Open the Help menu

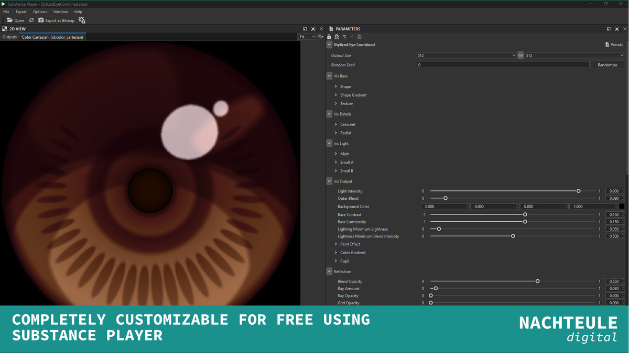click(78, 12)
